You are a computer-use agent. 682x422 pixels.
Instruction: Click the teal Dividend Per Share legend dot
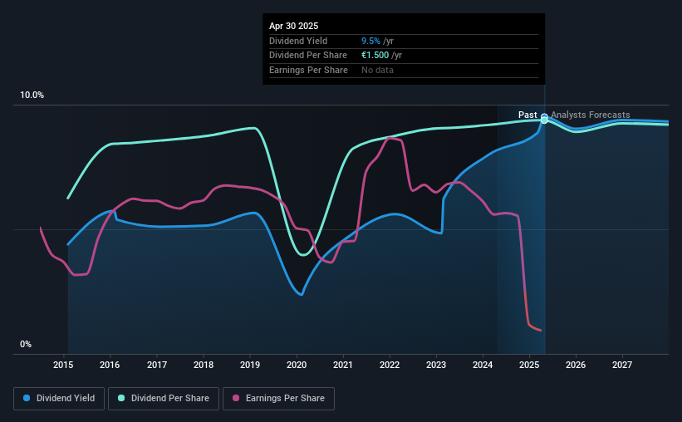coord(121,398)
